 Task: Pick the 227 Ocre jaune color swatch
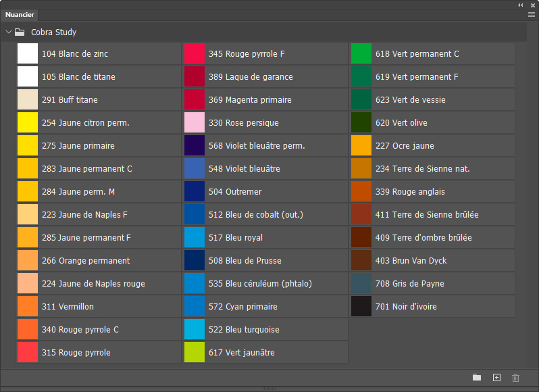click(361, 145)
